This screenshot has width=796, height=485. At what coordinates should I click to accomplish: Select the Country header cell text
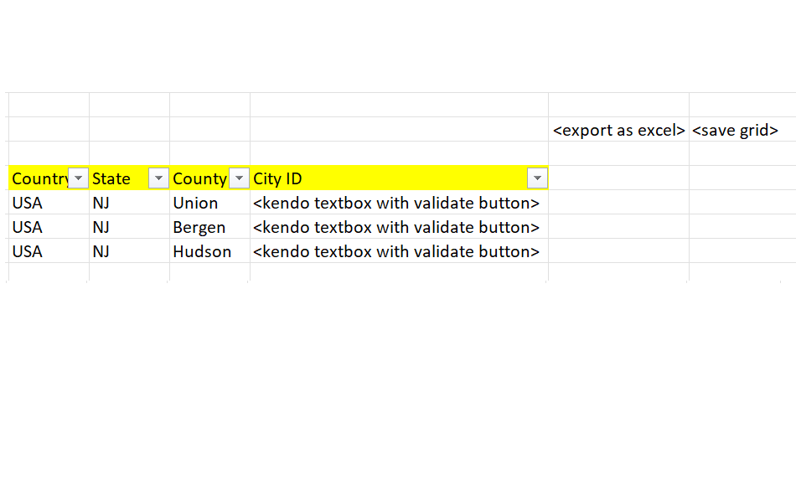tap(39, 178)
